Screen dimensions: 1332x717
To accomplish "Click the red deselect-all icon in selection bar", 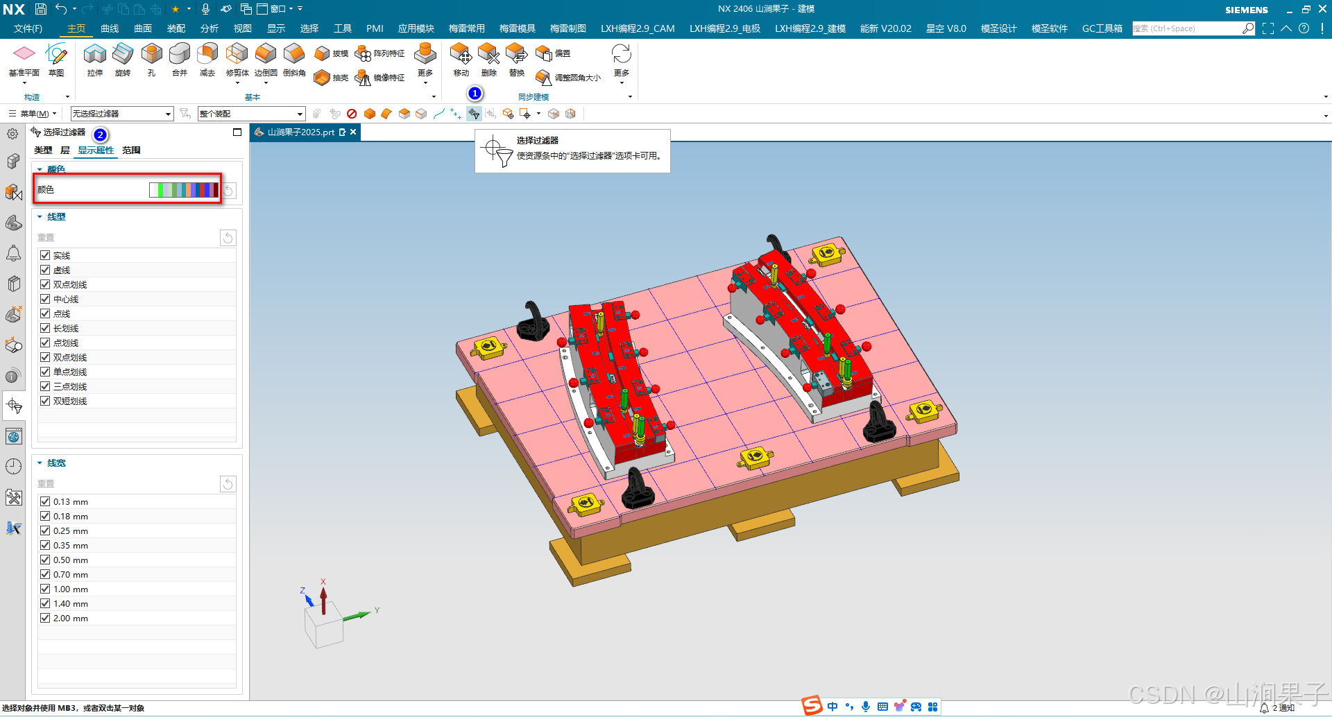I will point(352,114).
